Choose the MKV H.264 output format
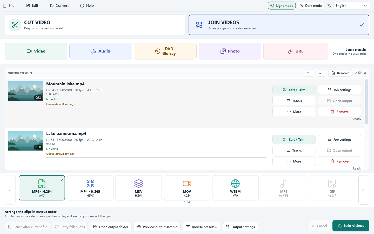The image size is (374, 234). (139, 188)
